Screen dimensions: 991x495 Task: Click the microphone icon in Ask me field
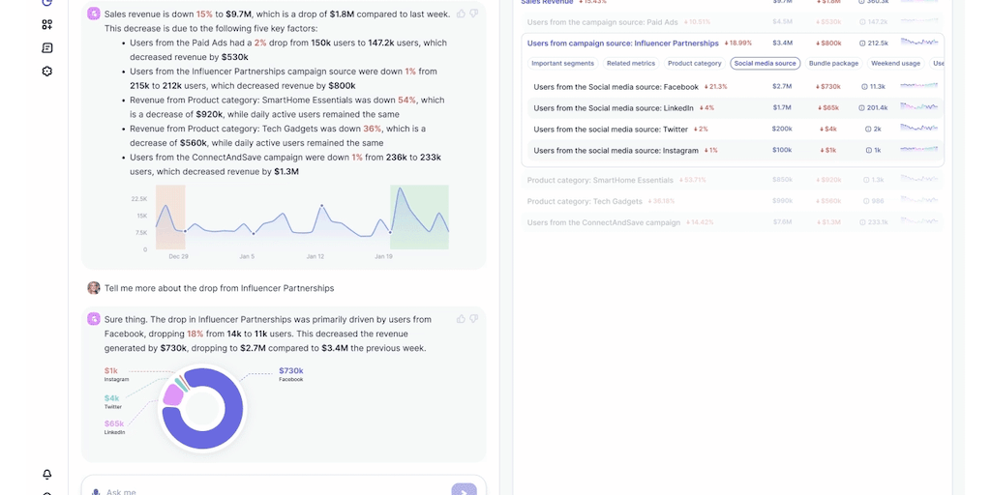click(96, 492)
